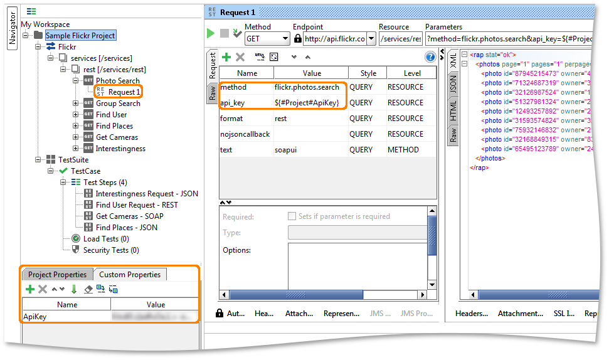Click the splitter arrows between request and response
The height and width of the screenshot is (360, 609).
pyautogui.click(x=442, y=55)
